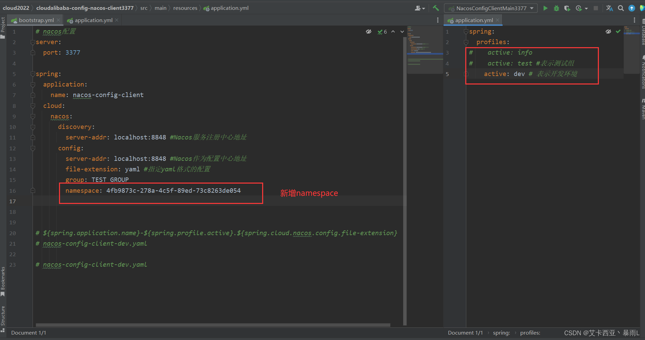Click profiles: breadcrumb in status bar
The width and height of the screenshot is (645, 340).
pyautogui.click(x=530, y=333)
